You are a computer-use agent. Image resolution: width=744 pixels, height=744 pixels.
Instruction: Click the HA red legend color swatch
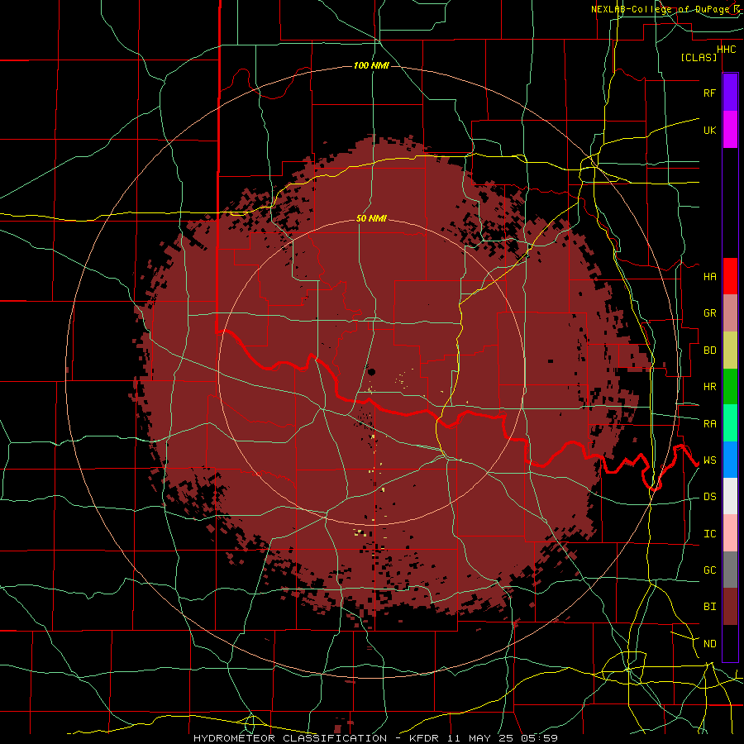(x=730, y=276)
